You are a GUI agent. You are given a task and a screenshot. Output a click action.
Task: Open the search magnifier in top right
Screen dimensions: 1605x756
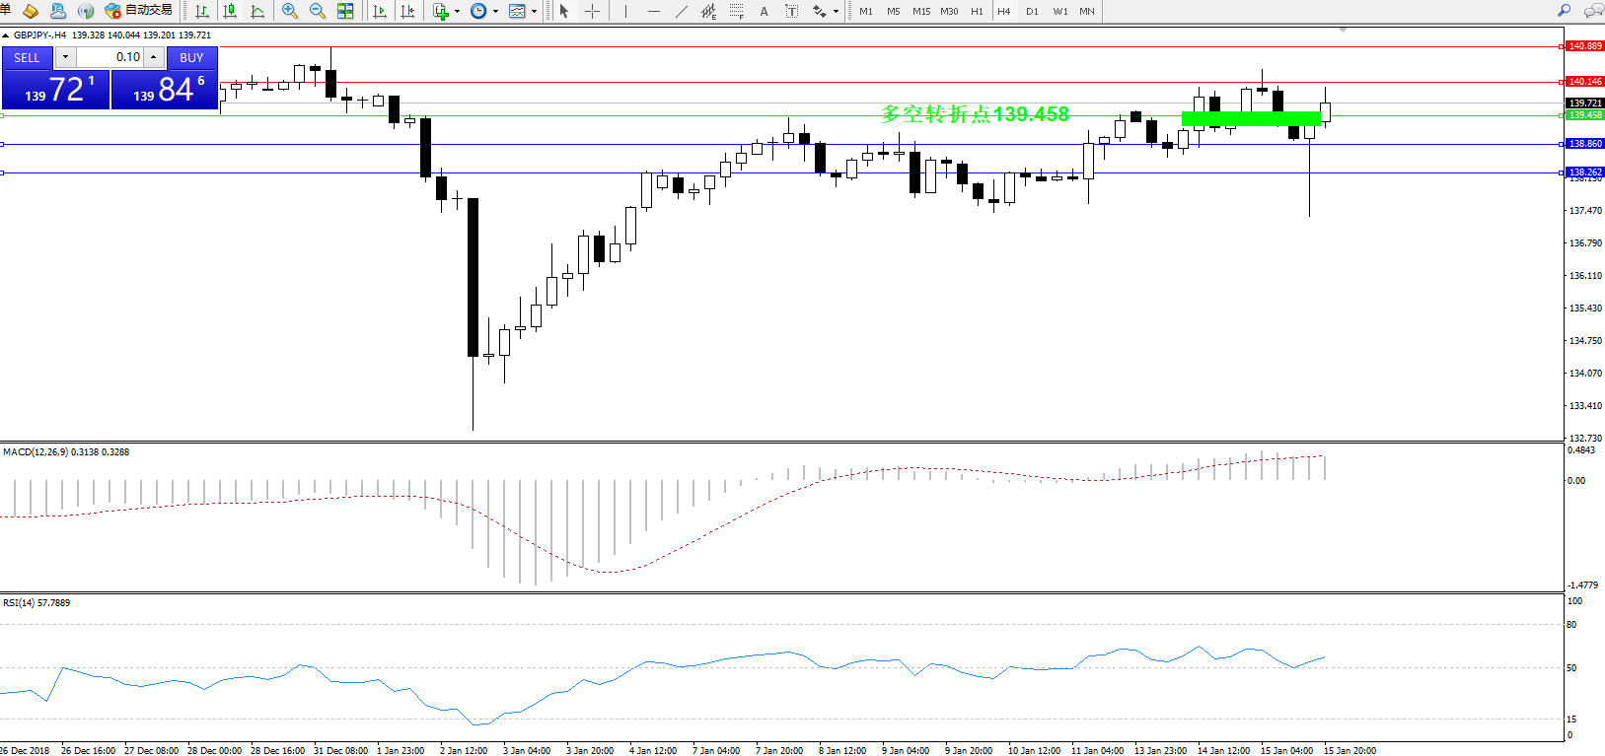(1564, 11)
